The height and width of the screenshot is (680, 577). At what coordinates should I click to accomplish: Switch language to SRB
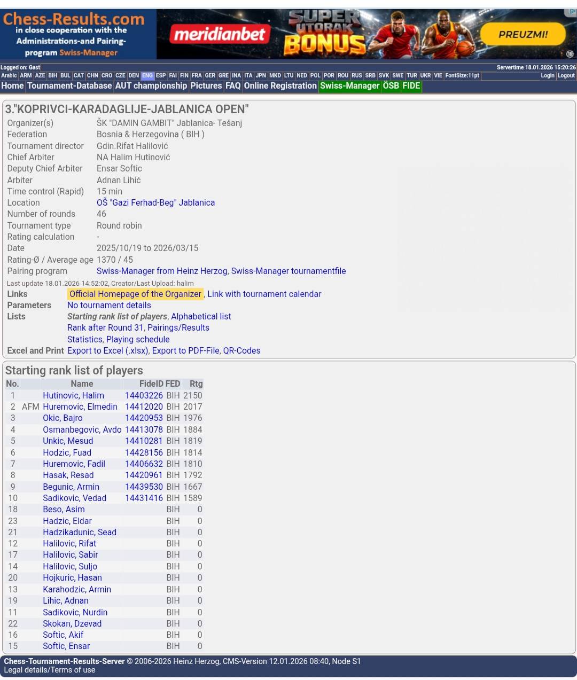tap(370, 76)
